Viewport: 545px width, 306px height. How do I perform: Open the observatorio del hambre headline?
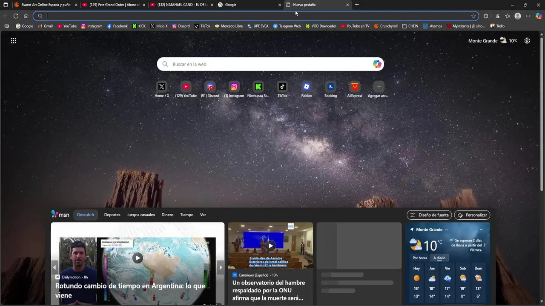[x=269, y=290]
